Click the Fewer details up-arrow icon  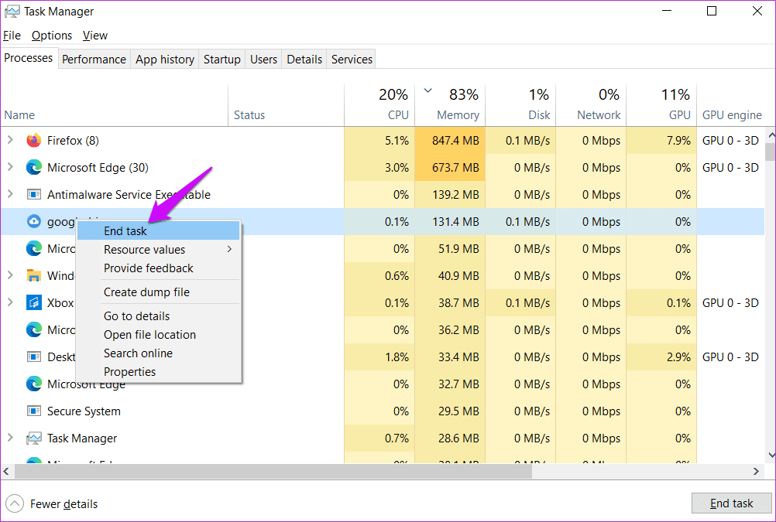click(x=15, y=503)
